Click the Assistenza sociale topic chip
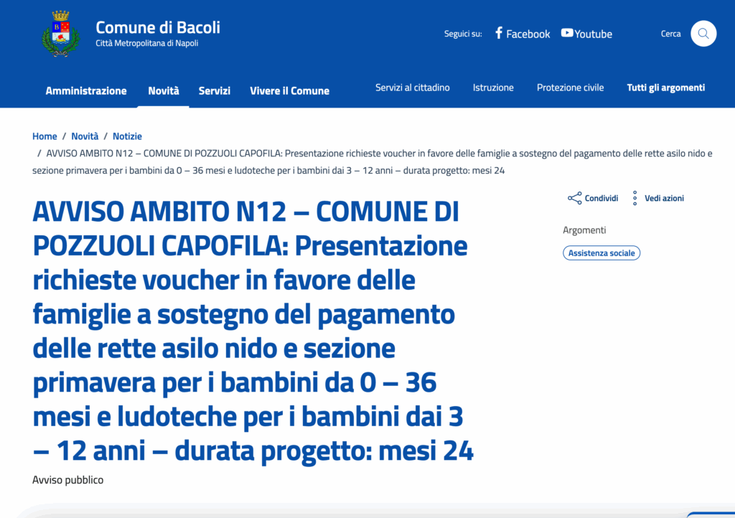This screenshot has height=518, width=735. [x=601, y=253]
